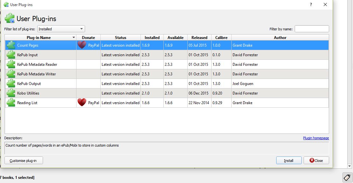The height and width of the screenshot is (183, 353).
Task: Click the Close button with red X
Action: tap(316, 160)
